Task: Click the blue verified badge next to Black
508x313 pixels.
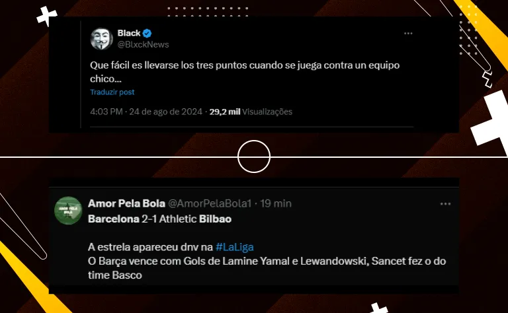Action: [147, 33]
